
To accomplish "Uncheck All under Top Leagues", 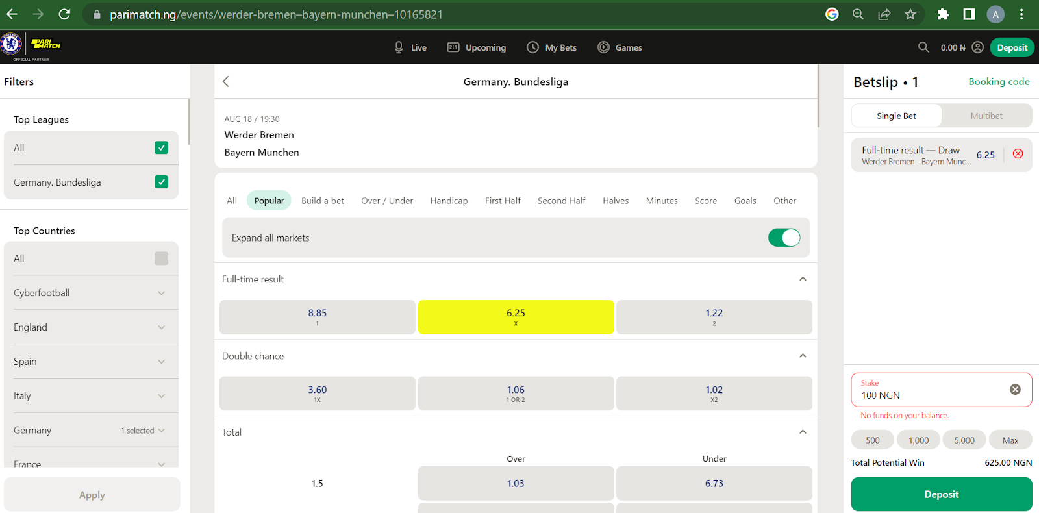I will [x=162, y=147].
